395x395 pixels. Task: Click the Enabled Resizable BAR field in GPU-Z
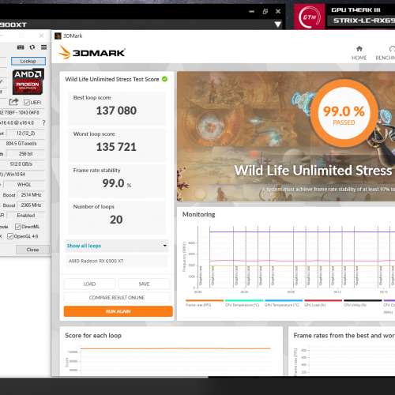tap(25, 216)
